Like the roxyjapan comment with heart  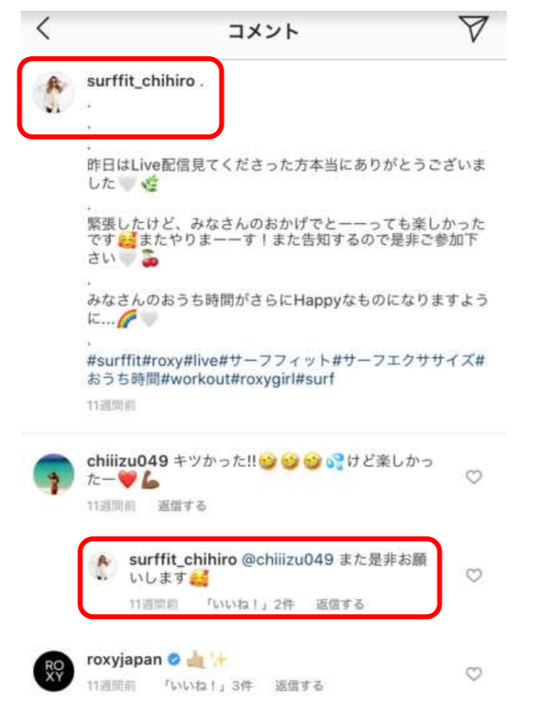(x=474, y=673)
